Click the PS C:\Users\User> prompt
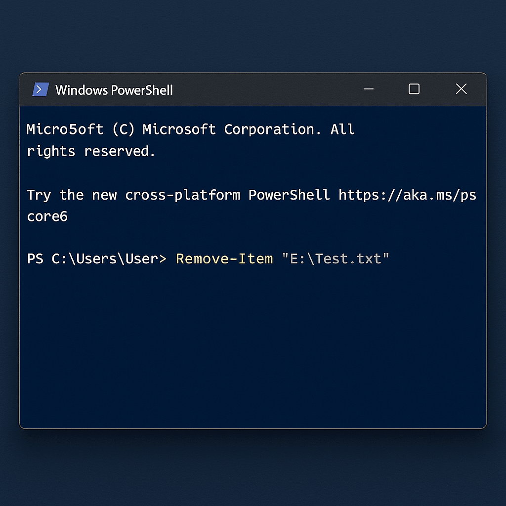506x506 pixels. coord(97,259)
